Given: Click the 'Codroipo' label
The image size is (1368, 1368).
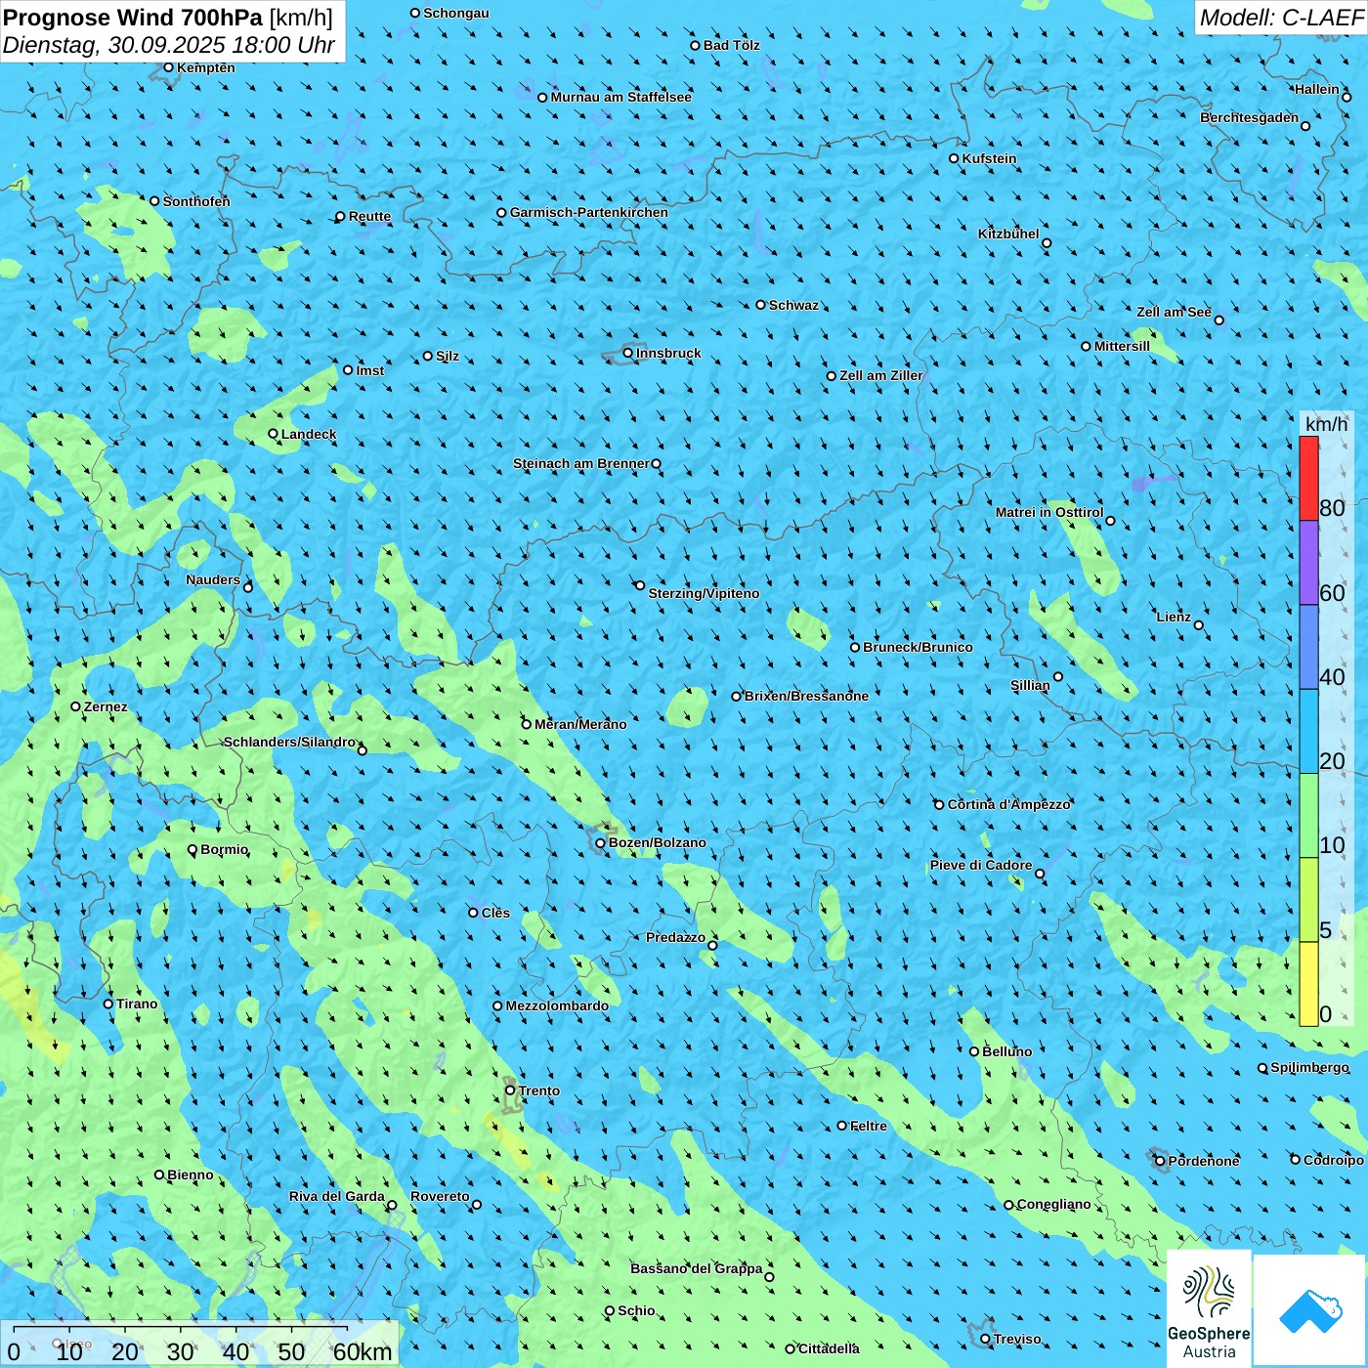Looking at the screenshot, I should tap(1334, 1160).
